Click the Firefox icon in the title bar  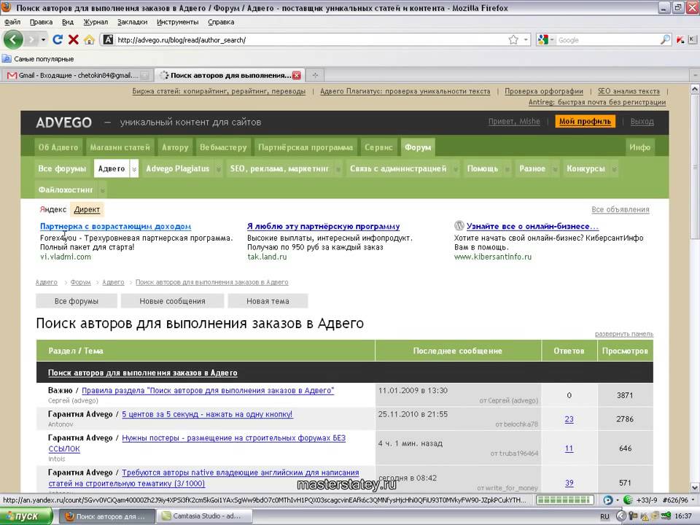pos(7,7)
